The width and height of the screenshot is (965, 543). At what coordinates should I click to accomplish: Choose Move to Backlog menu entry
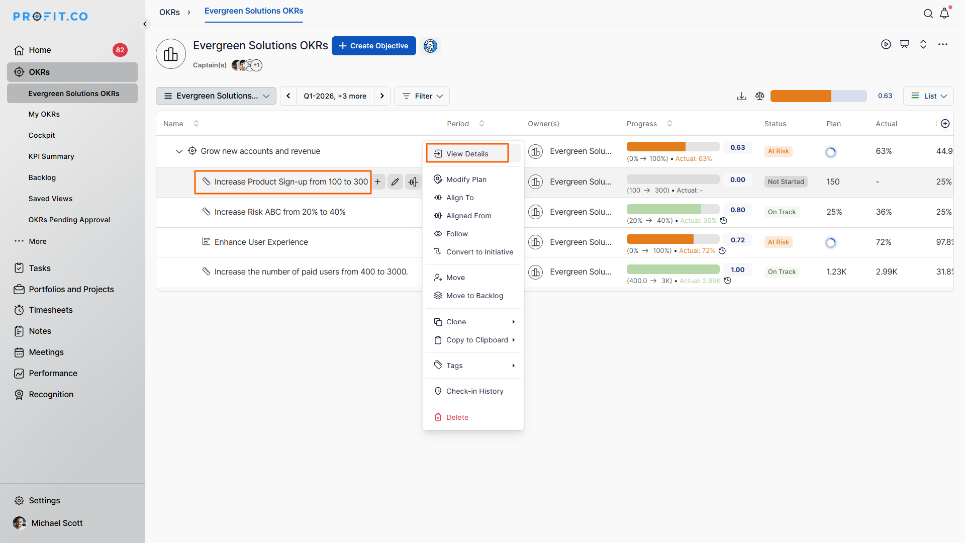tap(474, 296)
